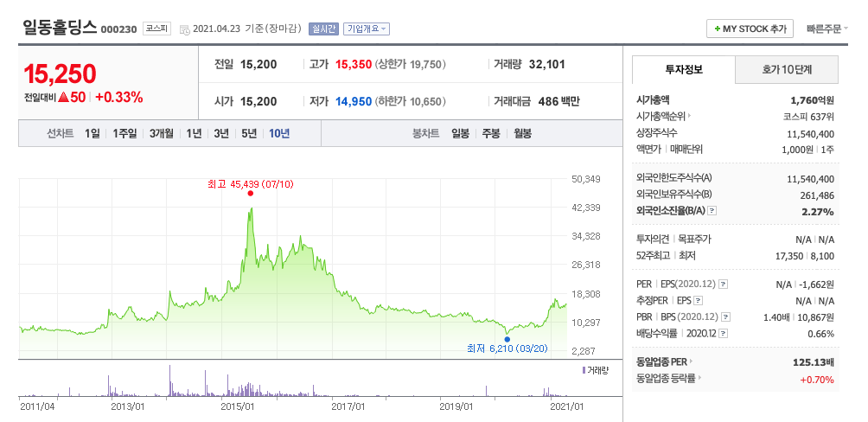
Task: Click the 코스피 market badge
Action: 157,29
